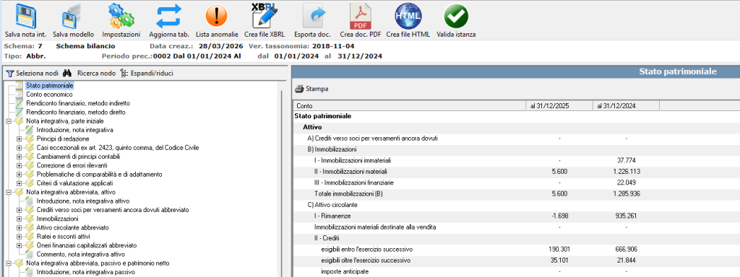Click Totale immobilizzazioni (B) row
This screenshot has width=740, height=277.
point(516,193)
